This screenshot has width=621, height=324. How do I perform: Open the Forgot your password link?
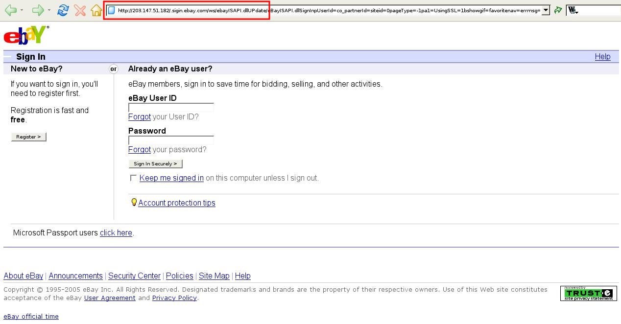point(140,149)
